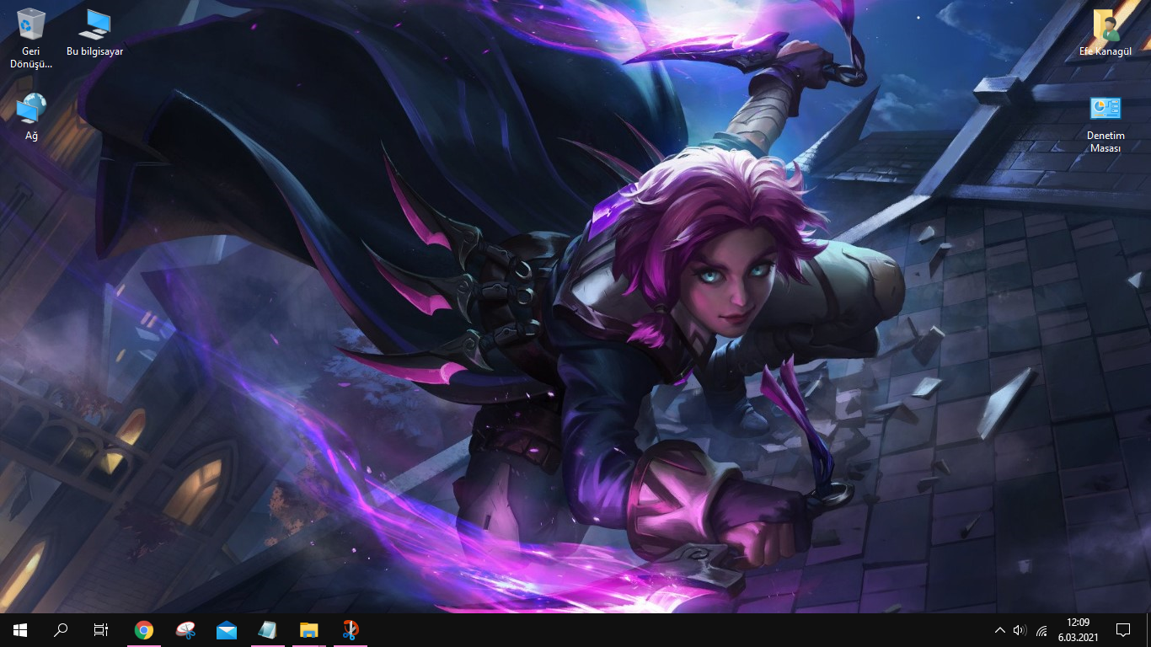Open the red-oval scissors app between Chrome and Mail
Viewport: 1151px width, 647px height.
[185, 629]
